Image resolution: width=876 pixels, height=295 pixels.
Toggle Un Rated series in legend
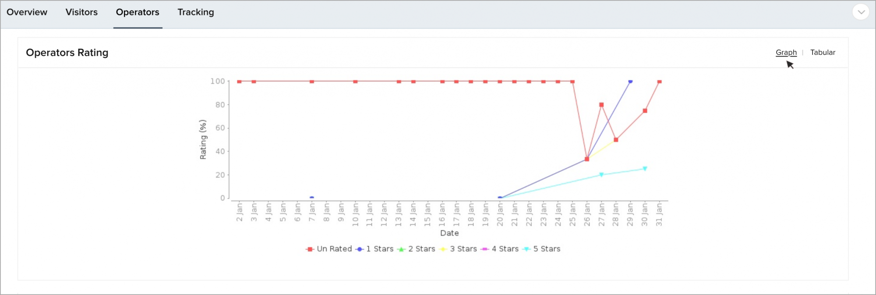pyautogui.click(x=329, y=249)
